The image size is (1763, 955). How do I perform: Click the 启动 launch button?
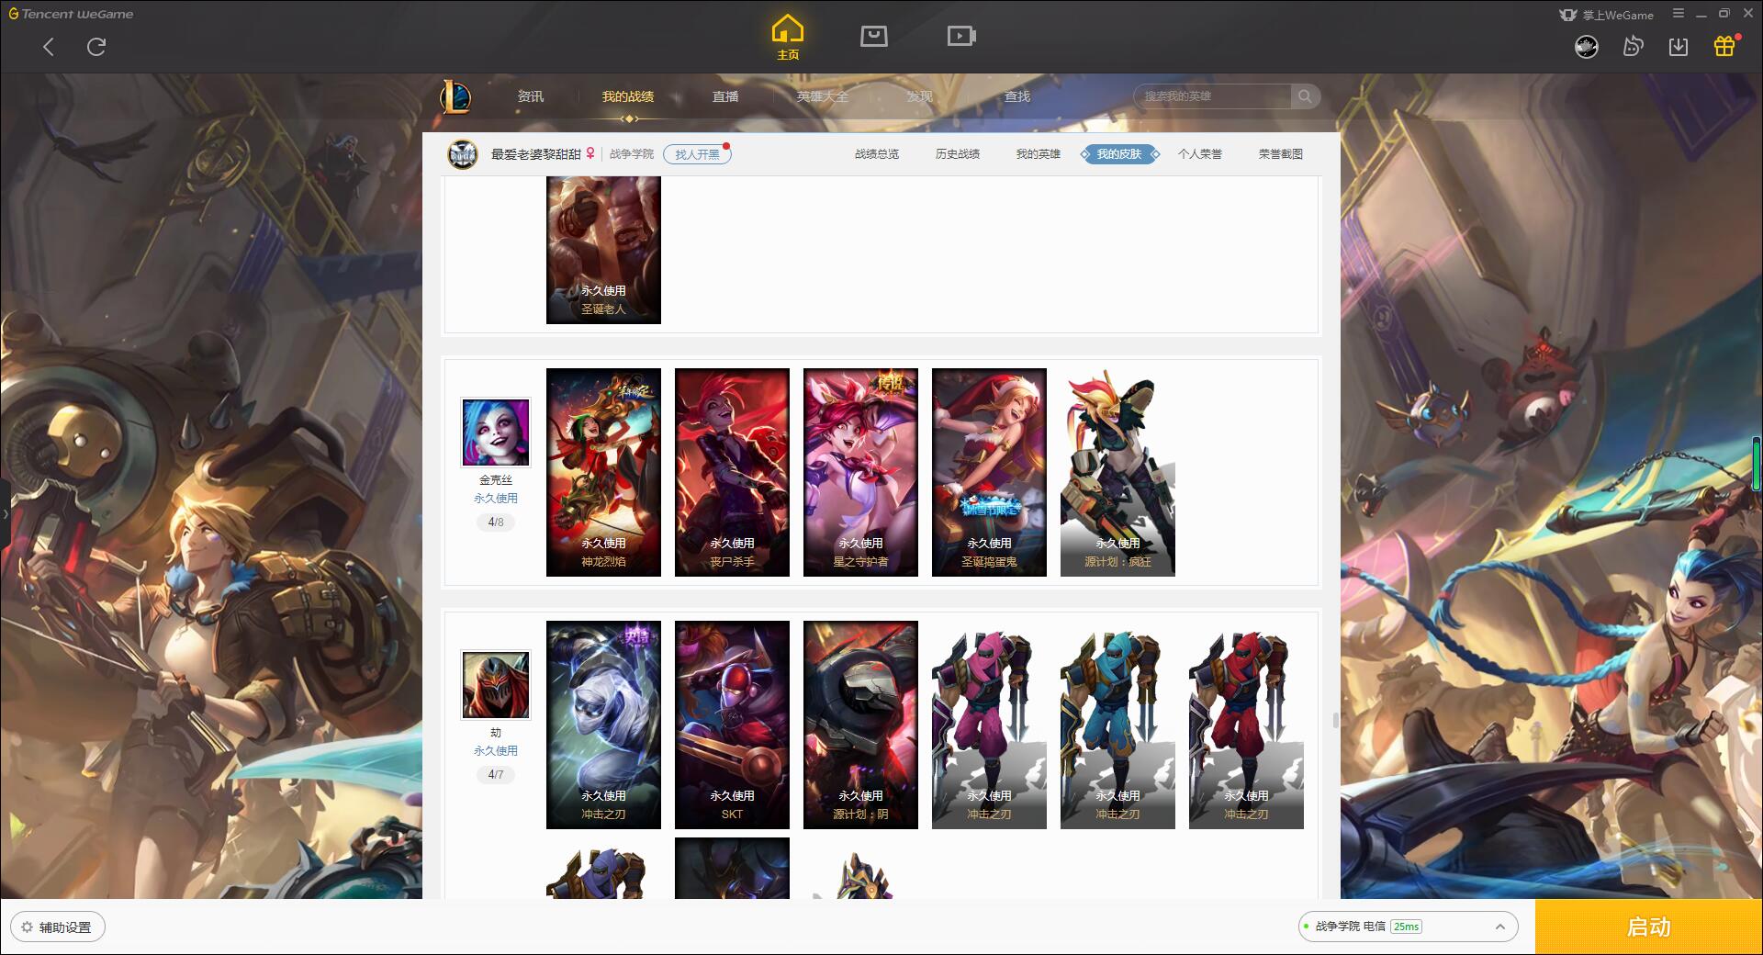pos(1649,927)
